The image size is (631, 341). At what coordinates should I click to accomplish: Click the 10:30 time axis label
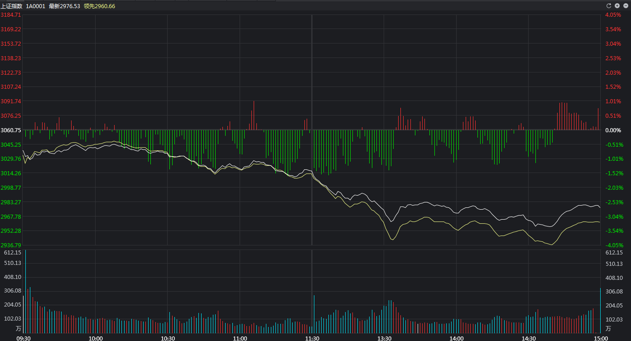coord(168,338)
